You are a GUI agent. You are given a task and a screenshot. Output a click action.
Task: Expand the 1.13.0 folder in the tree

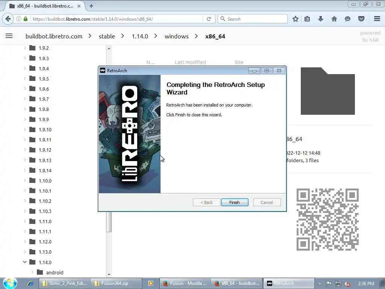tap(25, 252)
